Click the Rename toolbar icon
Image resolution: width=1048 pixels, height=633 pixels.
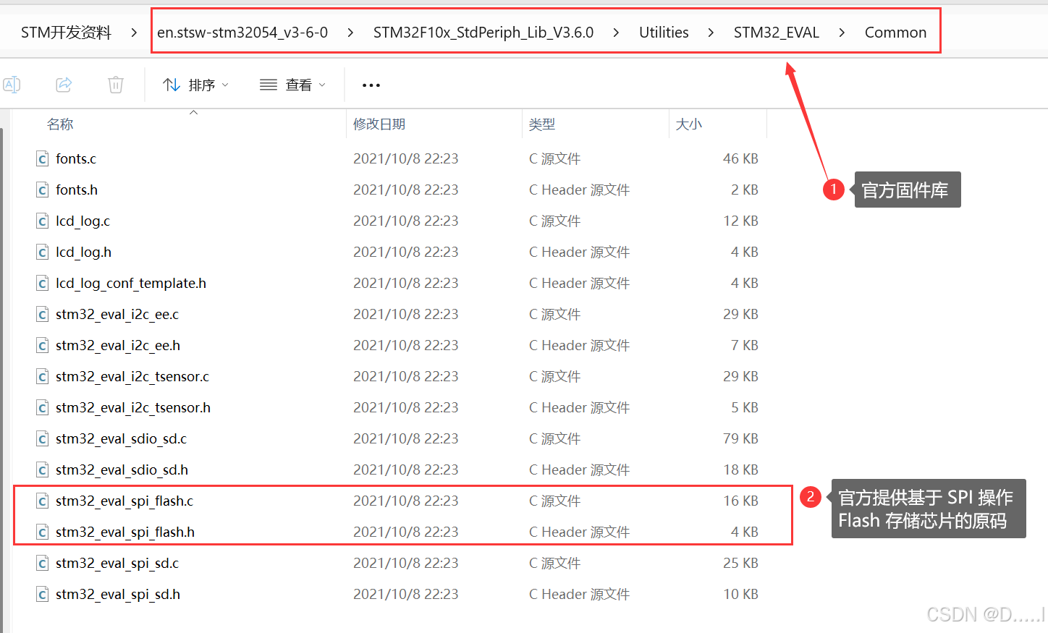[12, 85]
